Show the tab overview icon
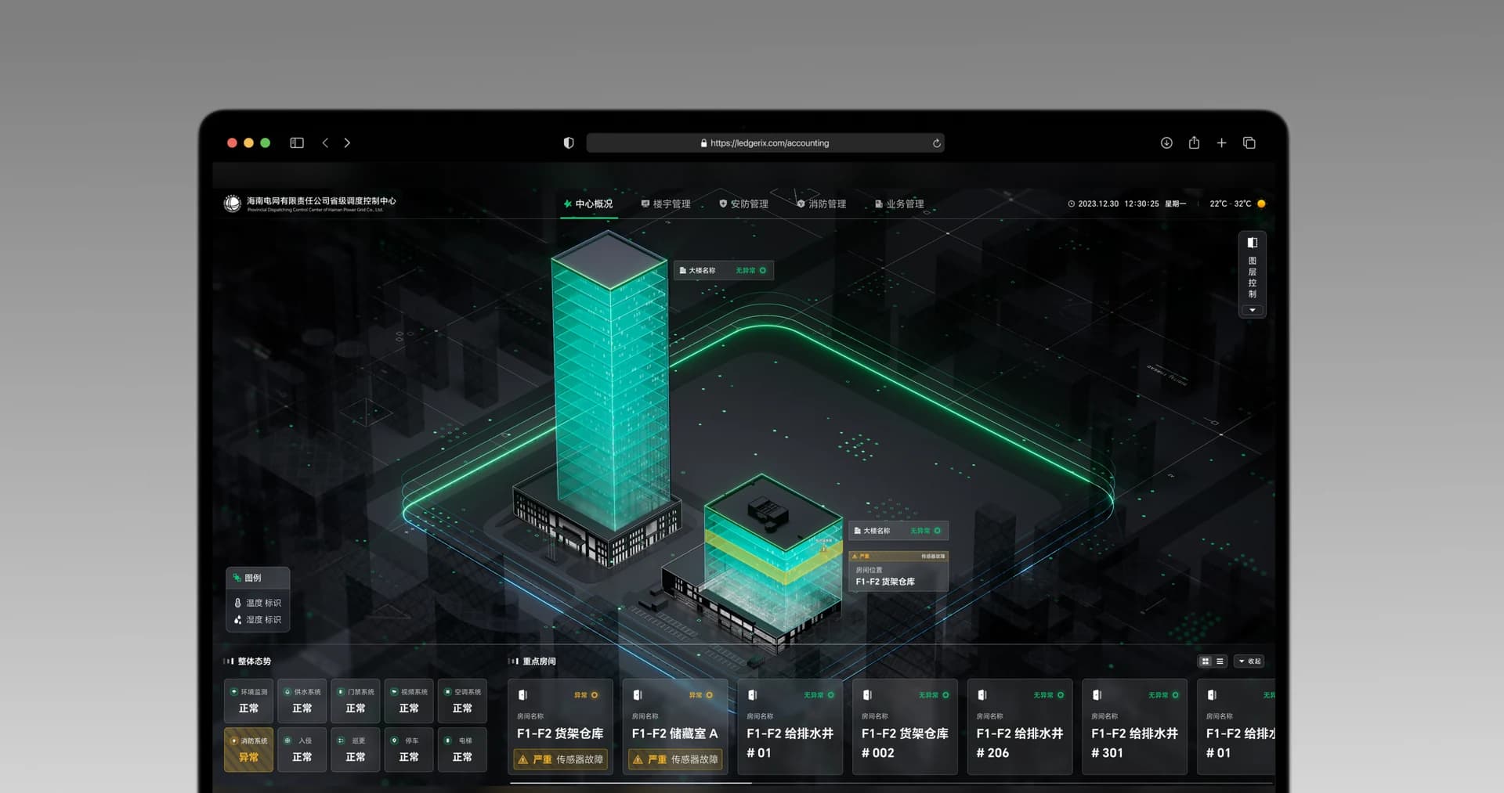 click(1249, 142)
